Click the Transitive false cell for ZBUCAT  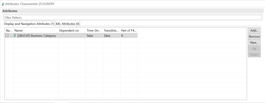tap(112, 36)
